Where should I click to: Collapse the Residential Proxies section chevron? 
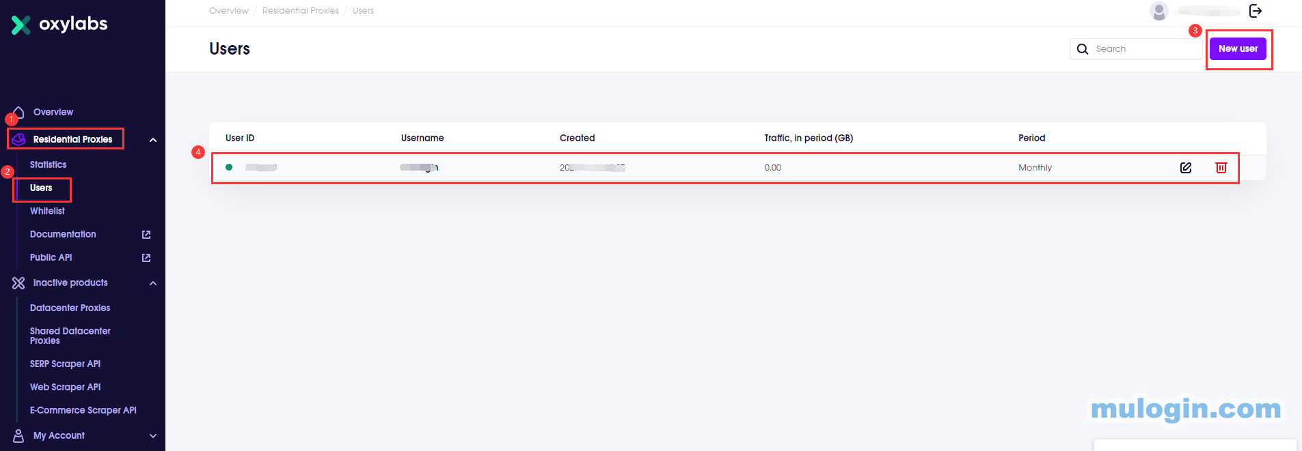153,140
